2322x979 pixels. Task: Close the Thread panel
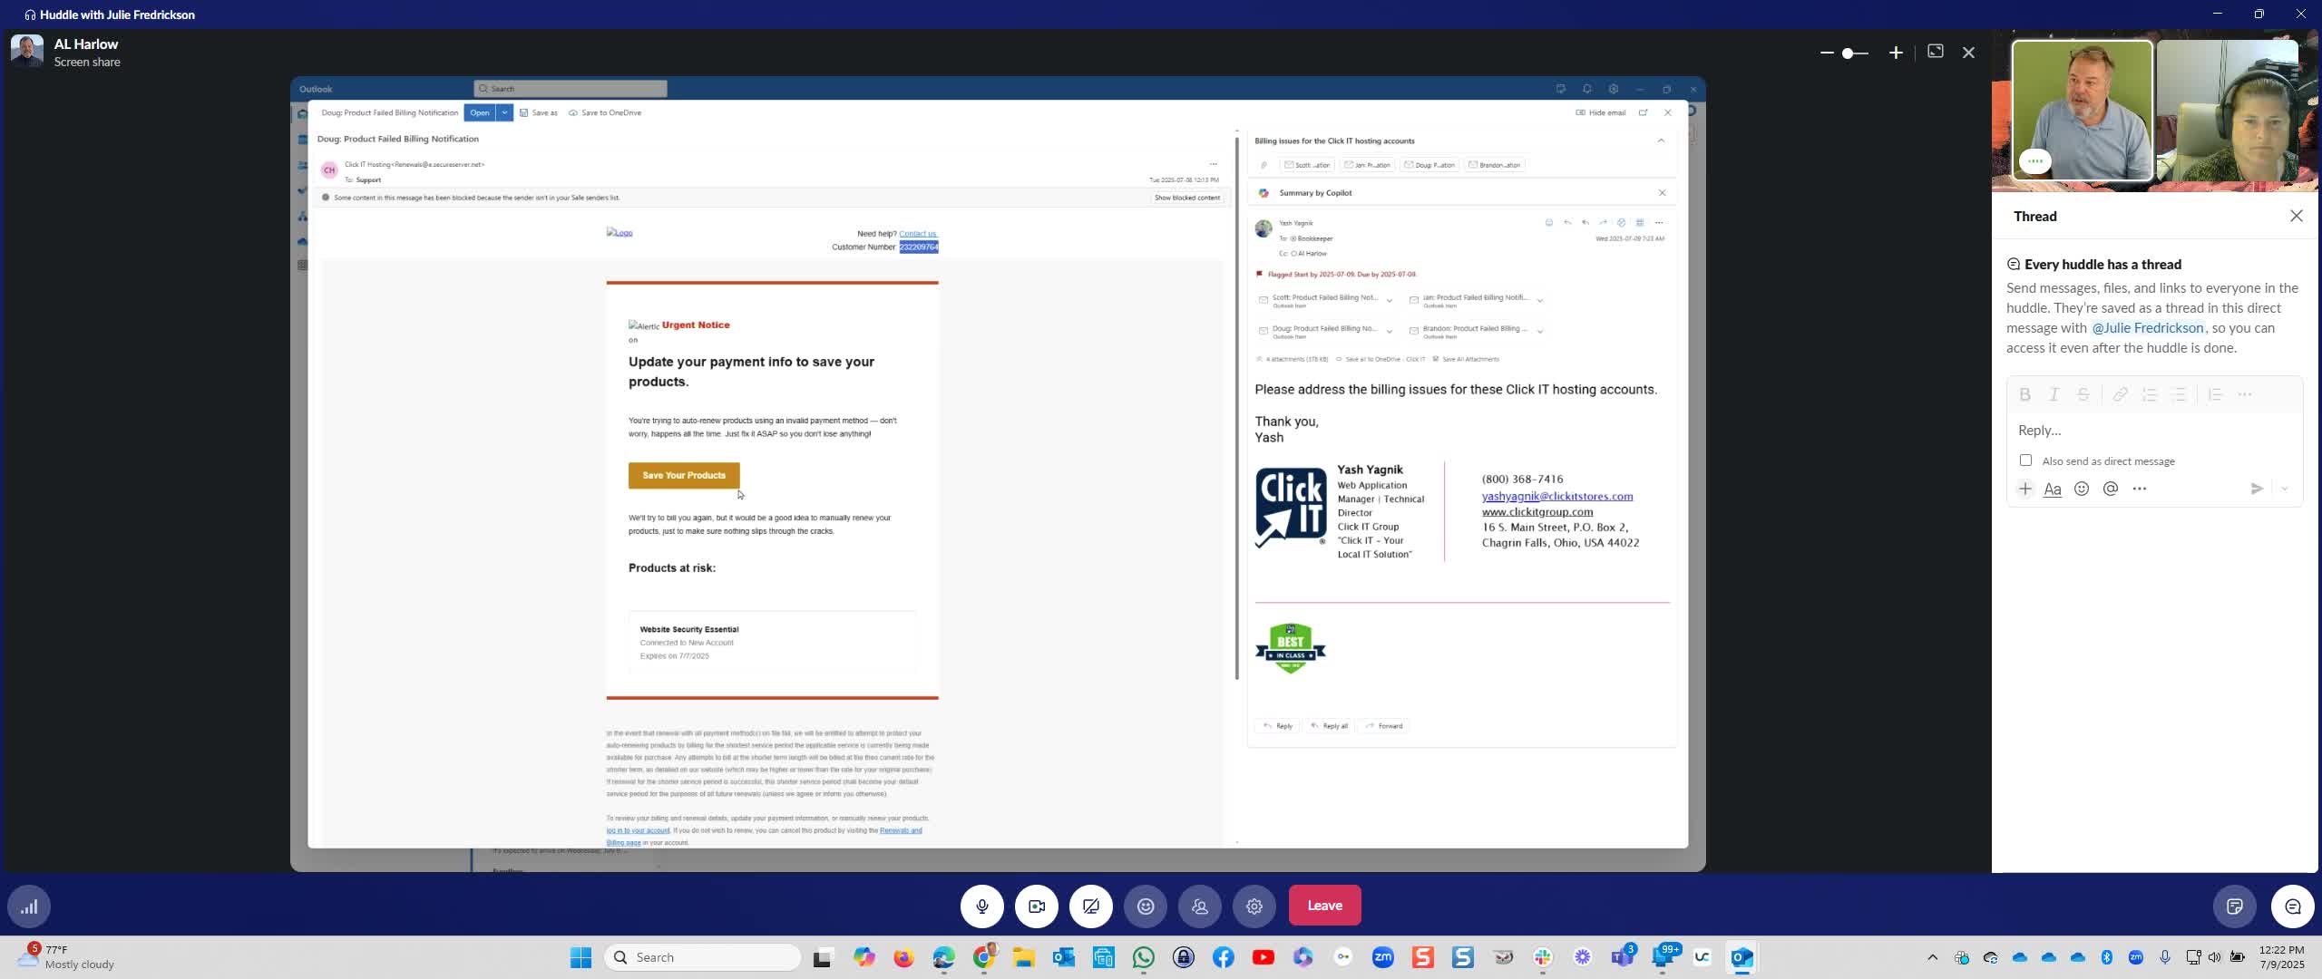click(2296, 216)
